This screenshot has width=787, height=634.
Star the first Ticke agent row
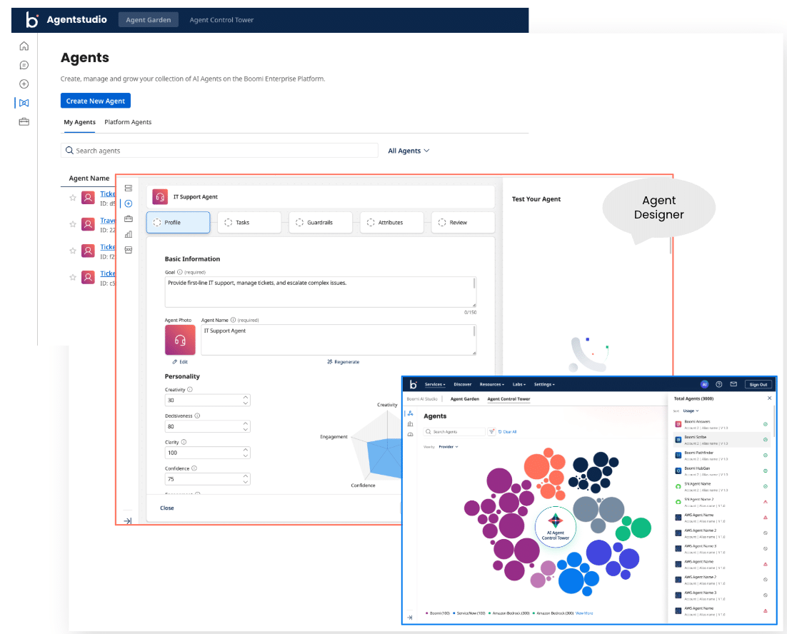click(x=73, y=198)
